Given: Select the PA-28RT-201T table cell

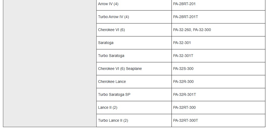Looking at the screenshot, I should point(186,17).
